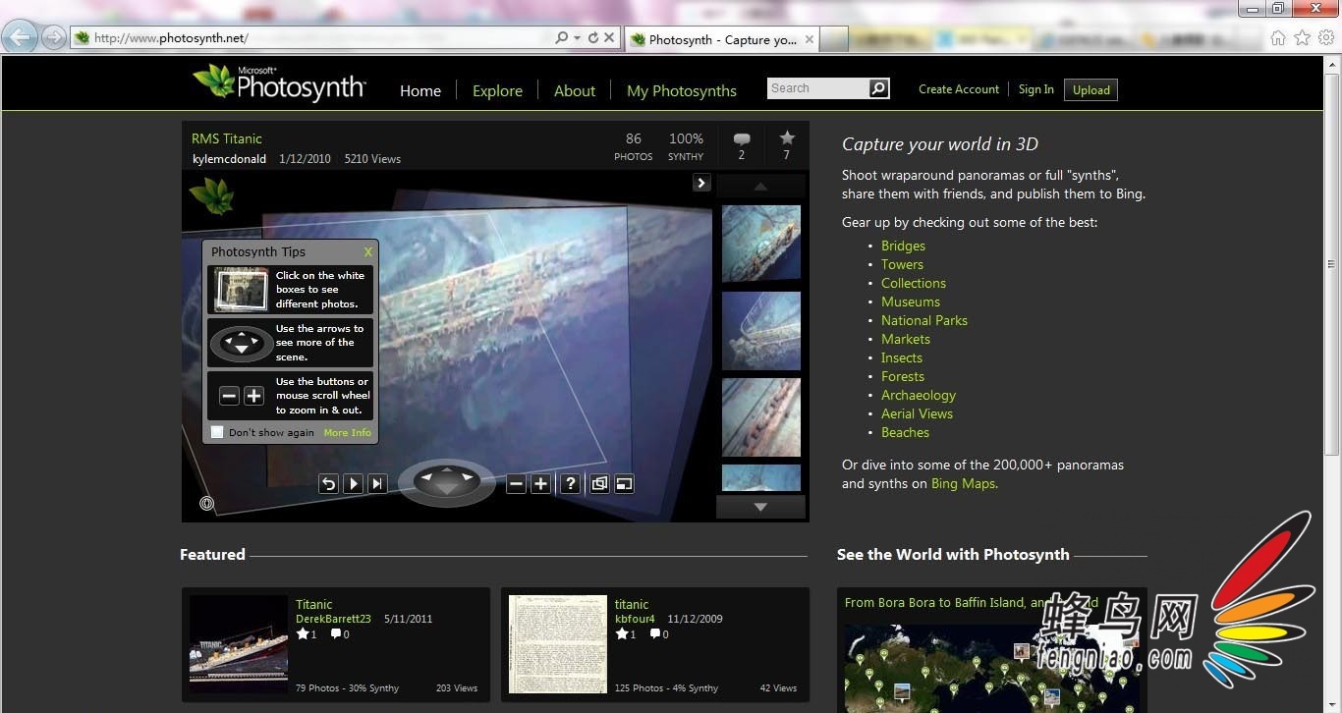
Task: Open the Insects category link
Action: click(x=902, y=357)
